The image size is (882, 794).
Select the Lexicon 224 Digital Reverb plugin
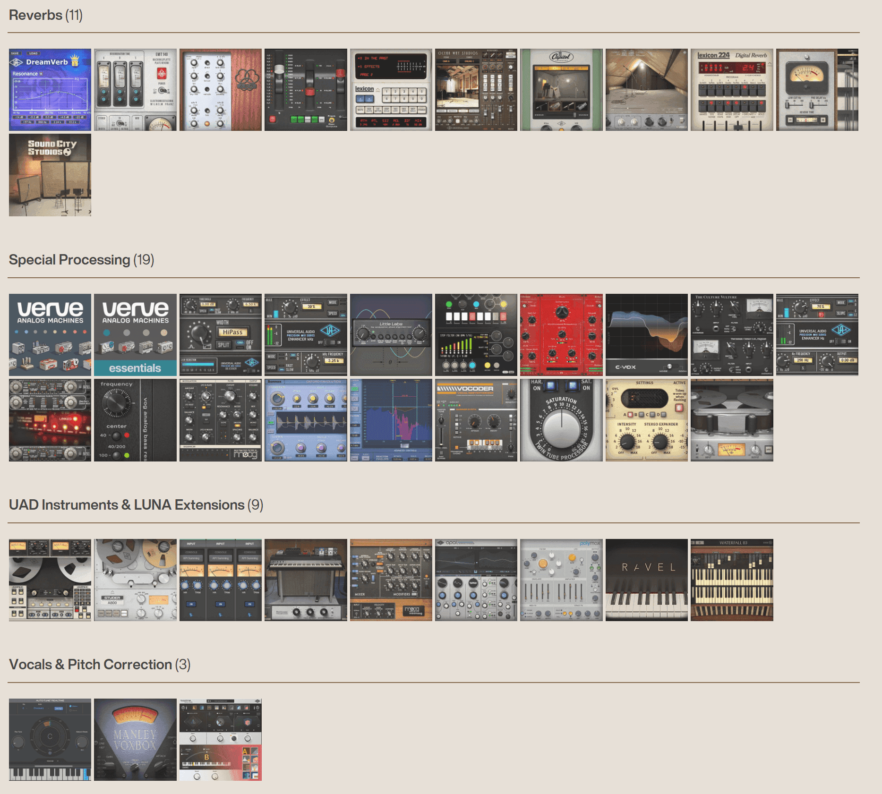pyautogui.click(x=732, y=90)
